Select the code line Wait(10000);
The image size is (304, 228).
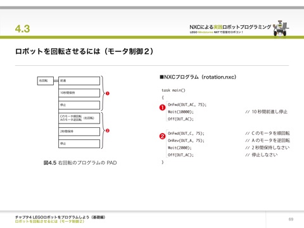pos(180,112)
